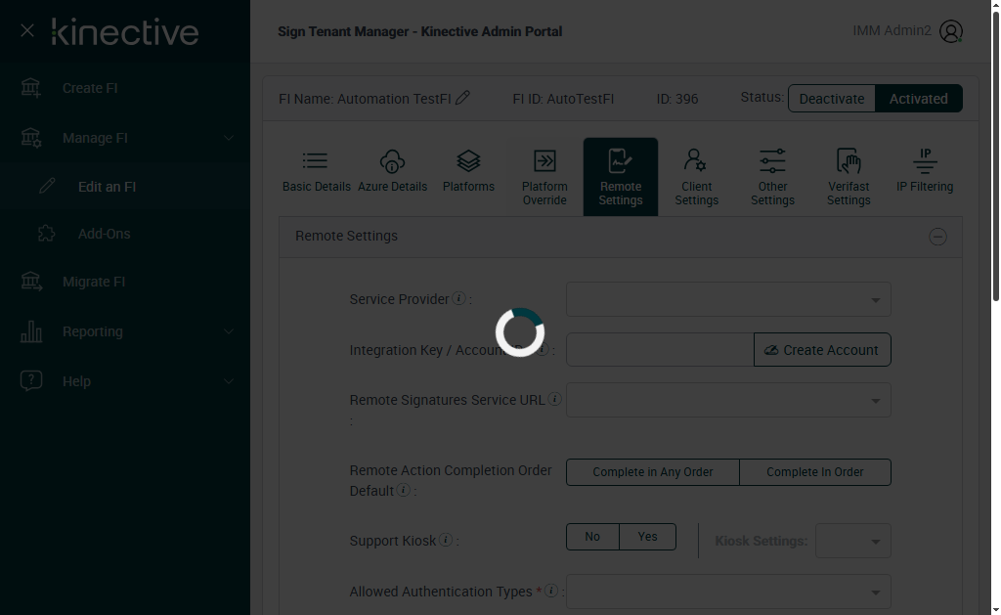Close the sidebar with the X icon

(x=26, y=30)
